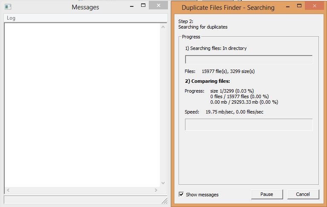327x207 pixels.
Task: Minimize the Messages window
Action: pyautogui.click(x=132, y=6)
